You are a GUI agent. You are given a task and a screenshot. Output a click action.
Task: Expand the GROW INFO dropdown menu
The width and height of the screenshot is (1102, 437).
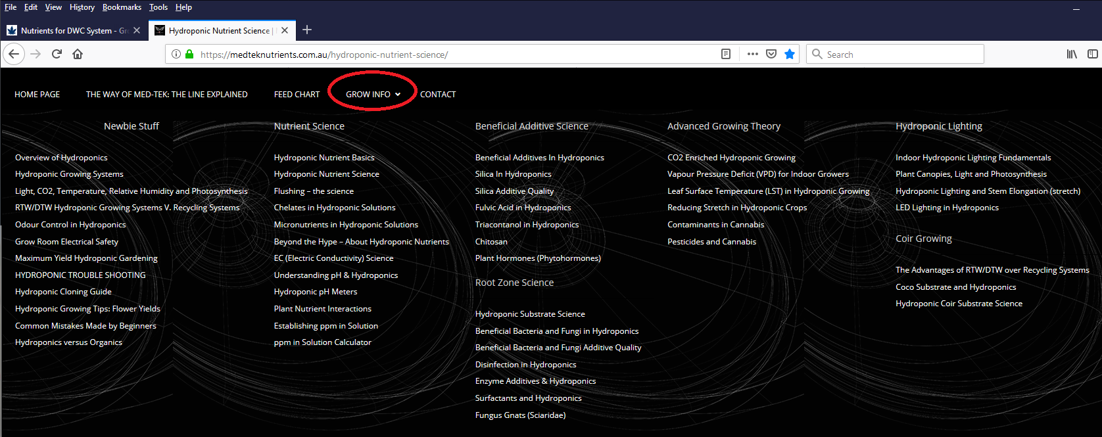click(373, 94)
